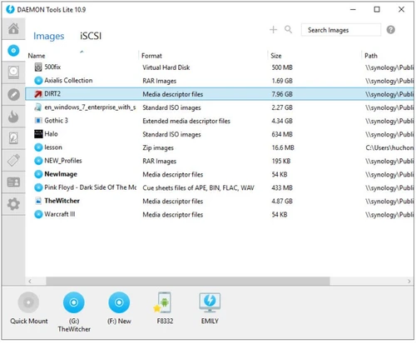Click the scrollbar left arrow

pos(30,281)
